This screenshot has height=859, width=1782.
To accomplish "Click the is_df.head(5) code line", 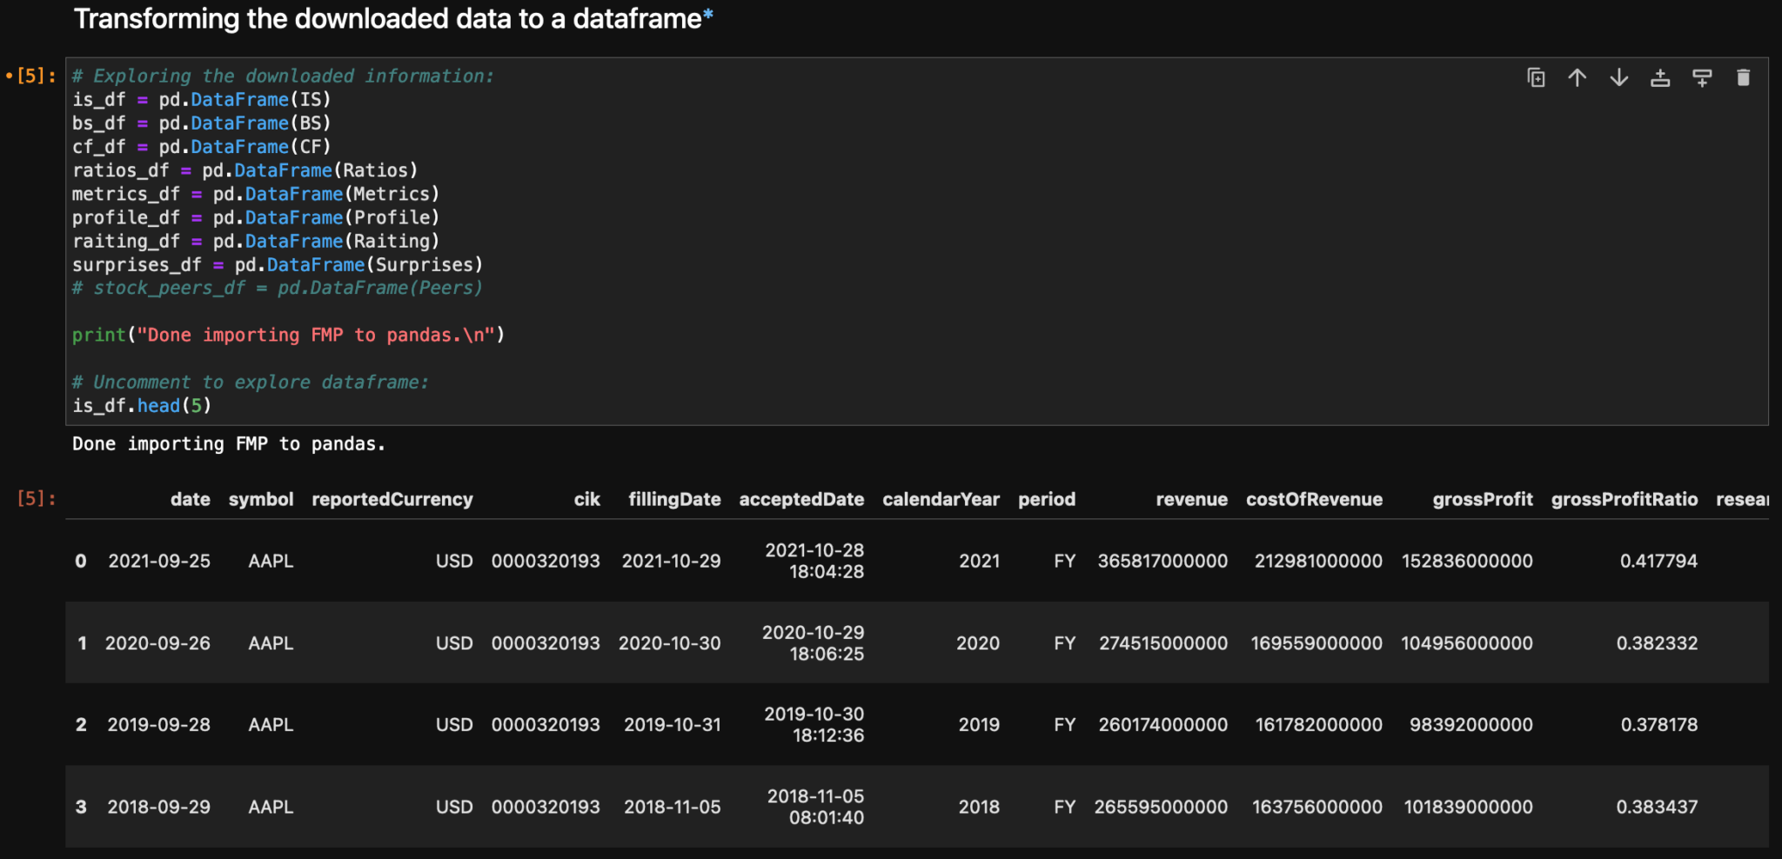I will coord(142,405).
